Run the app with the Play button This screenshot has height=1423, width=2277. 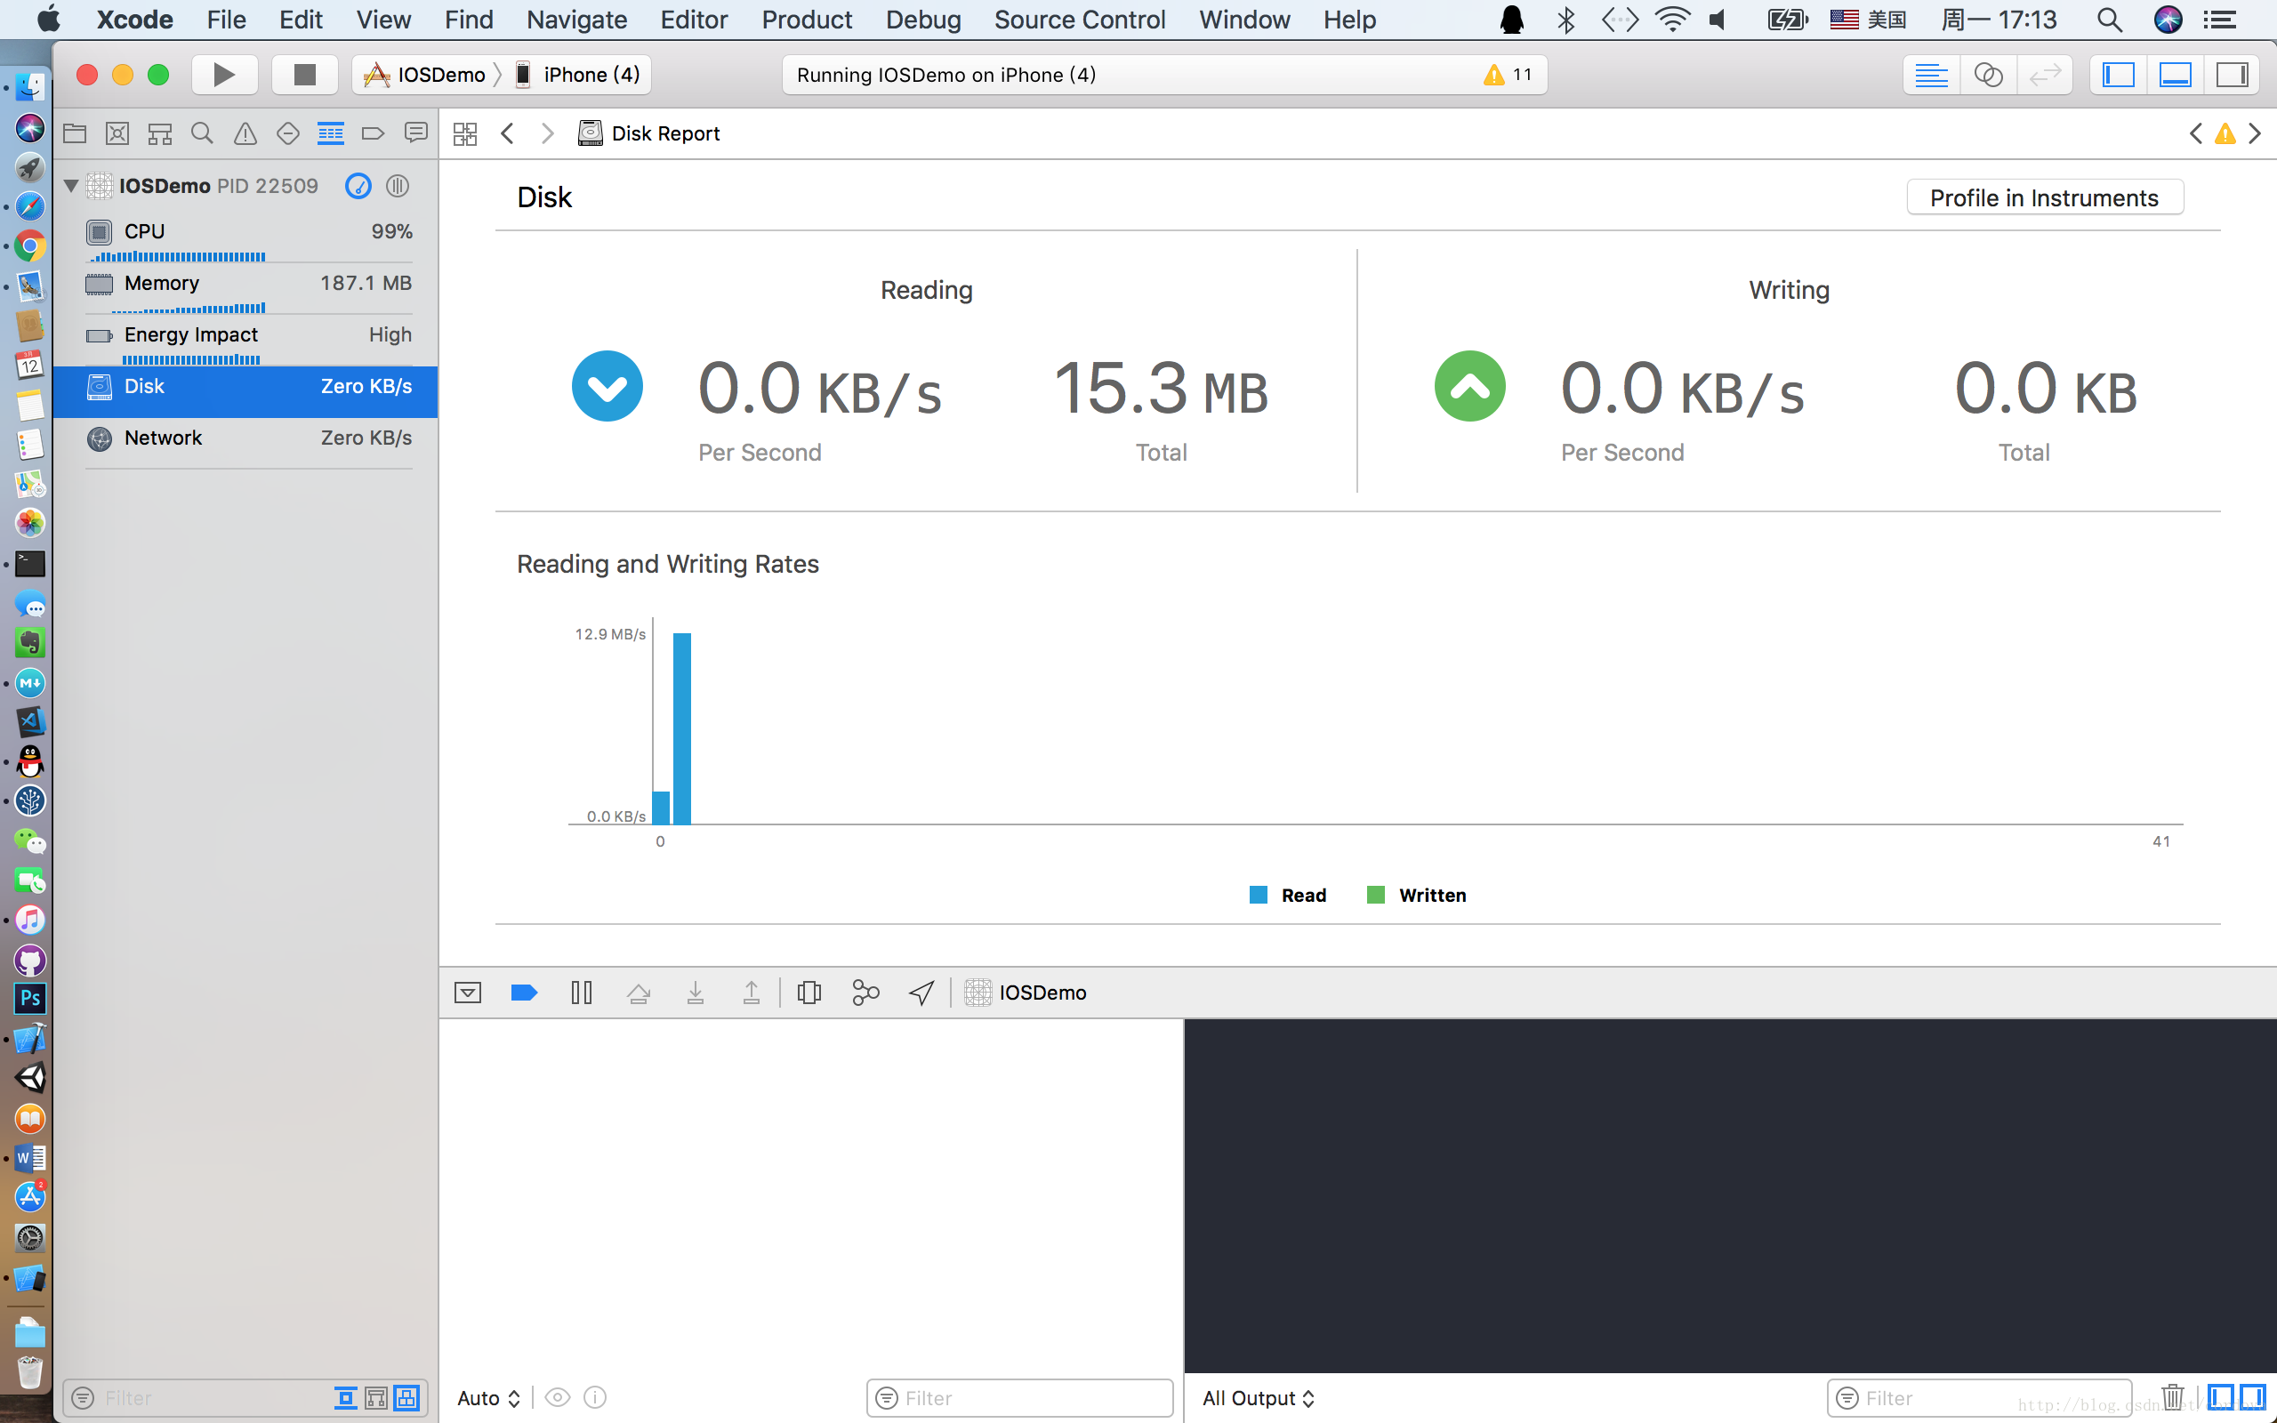(x=224, y=75)
